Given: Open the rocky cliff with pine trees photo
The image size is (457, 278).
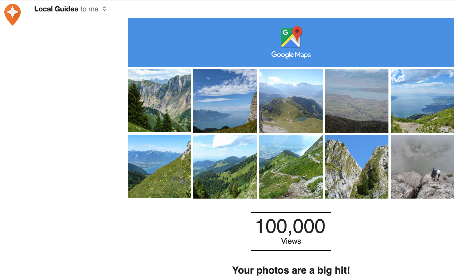Looking at the screenshot, I should [x=159, y=101].
